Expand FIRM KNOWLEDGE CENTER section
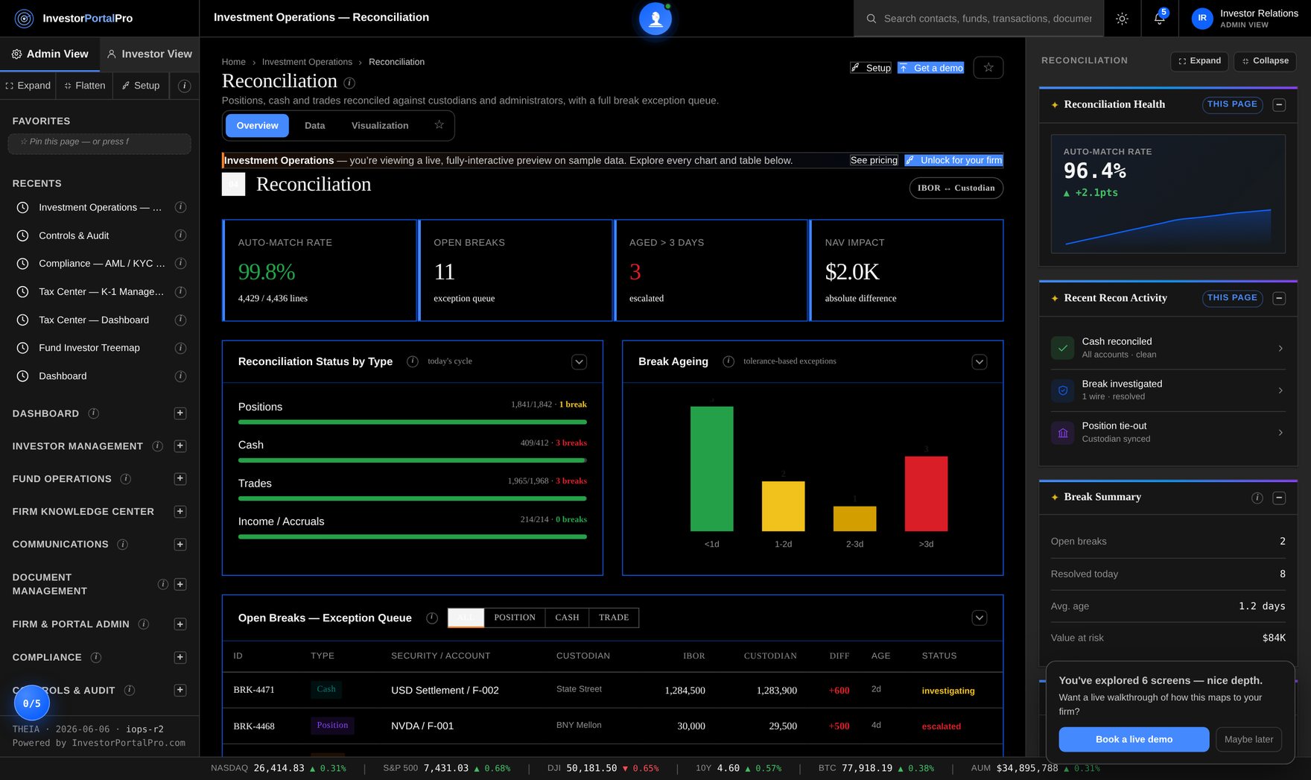 (180, 512)
